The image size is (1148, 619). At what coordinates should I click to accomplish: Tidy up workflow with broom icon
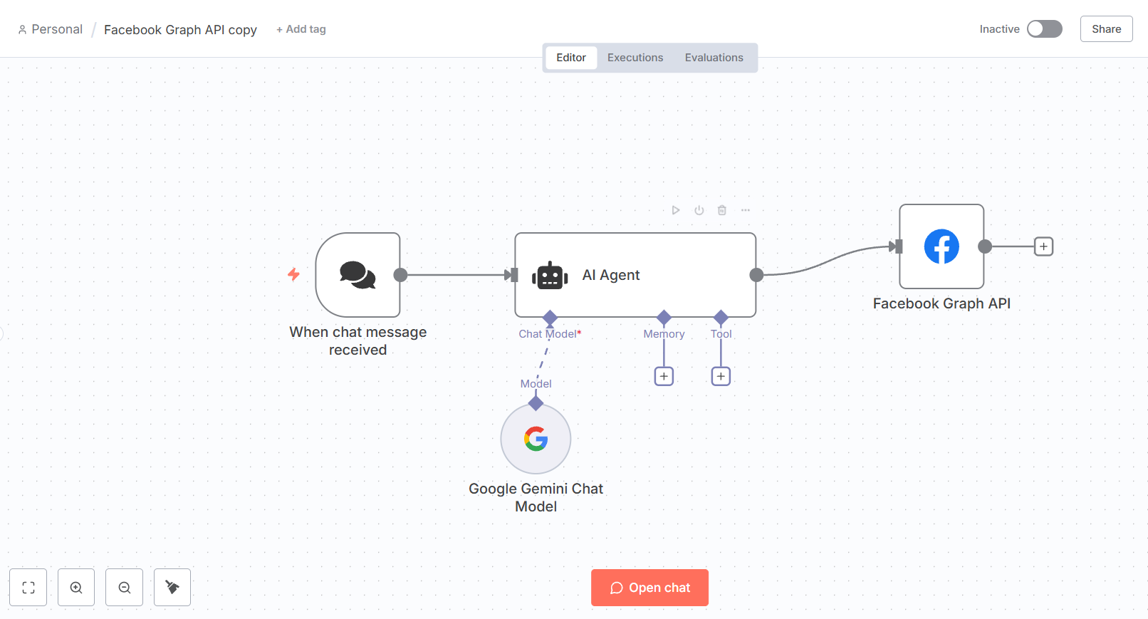click(172, 588)
